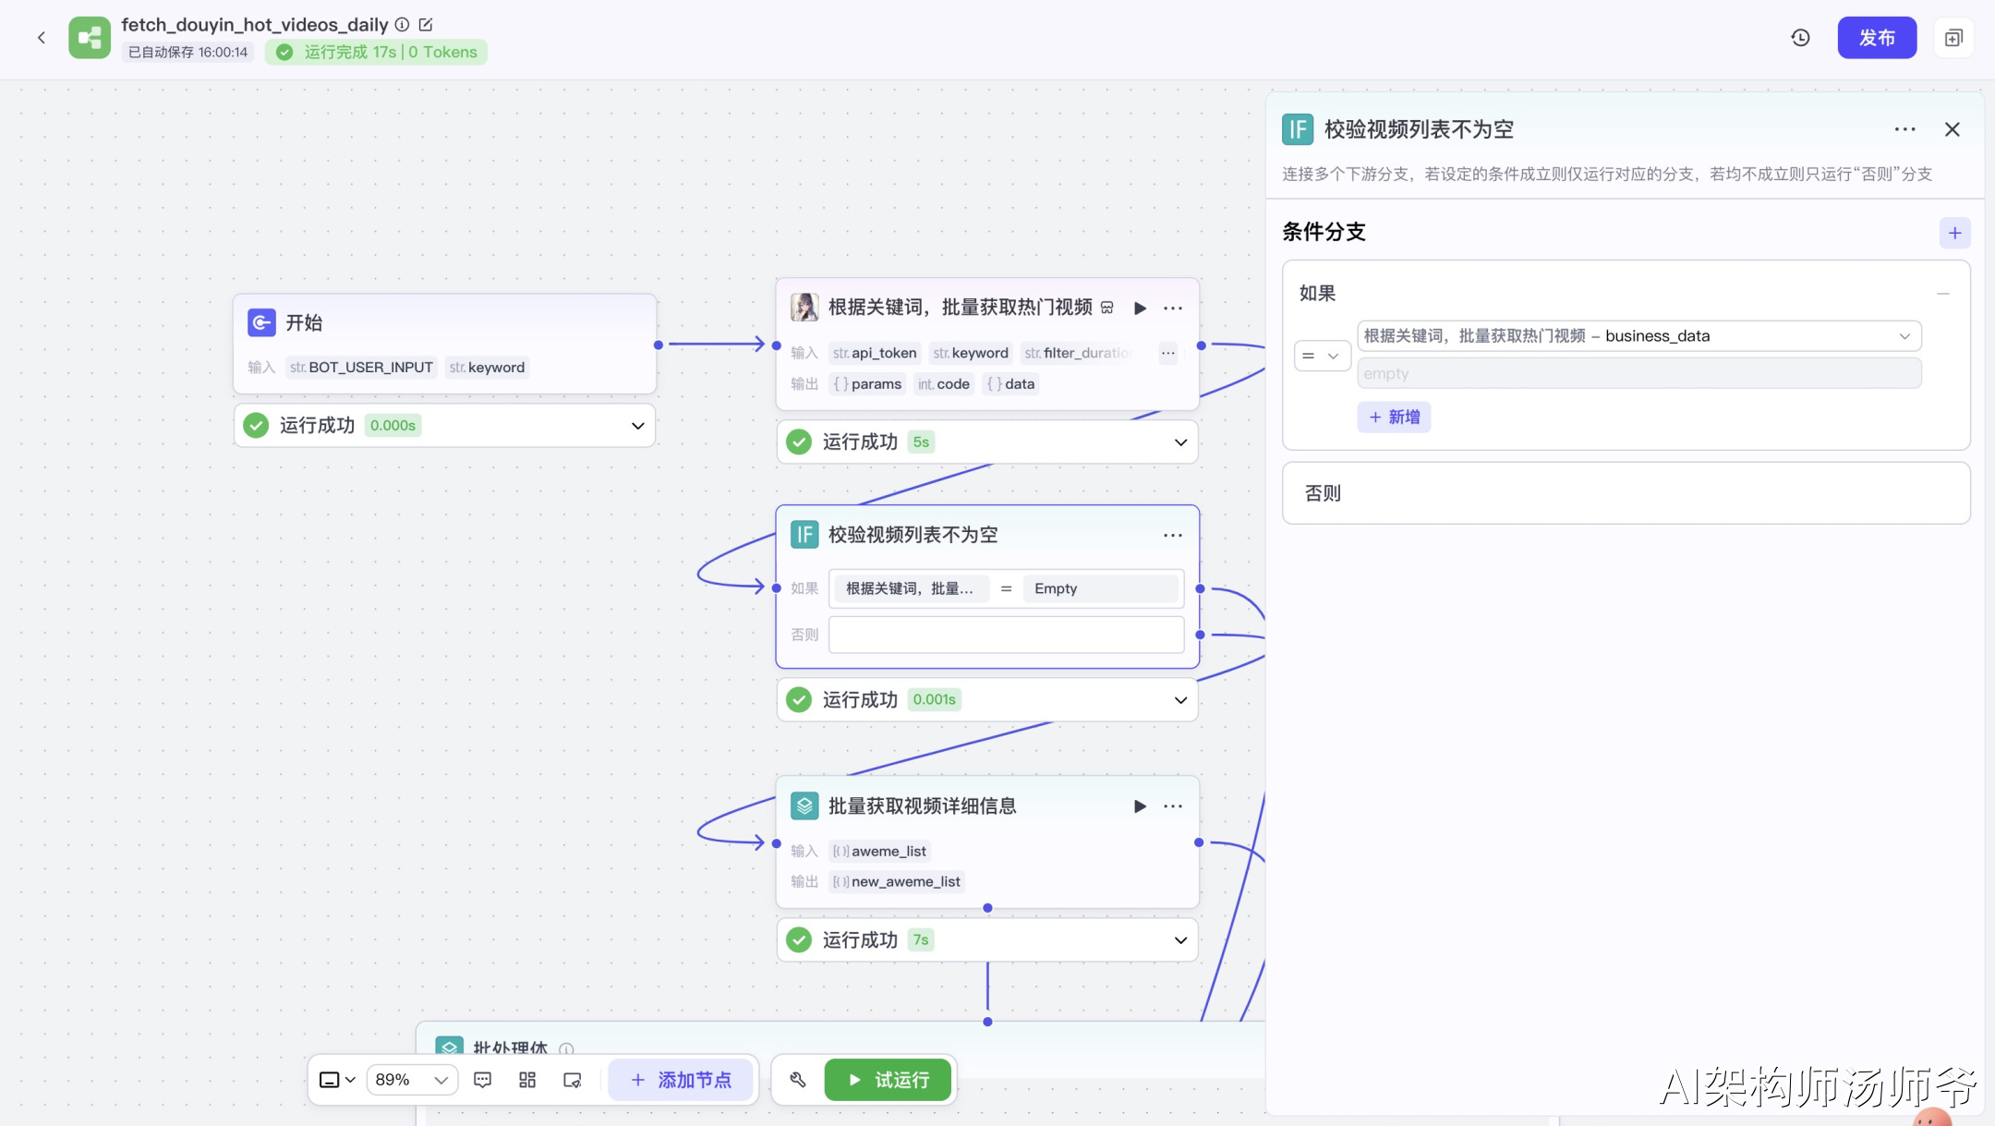Expand the 7s run success result
The height and width of the screenshot is (1126, 1995).
pos(1180,940)
